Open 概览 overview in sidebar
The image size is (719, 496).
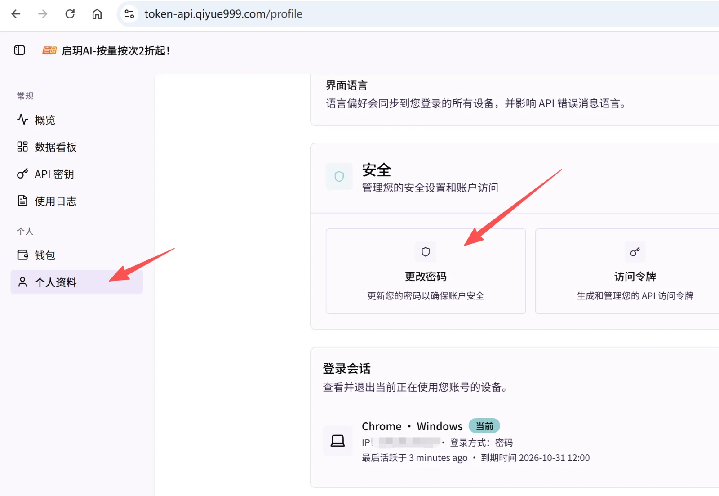76,120
